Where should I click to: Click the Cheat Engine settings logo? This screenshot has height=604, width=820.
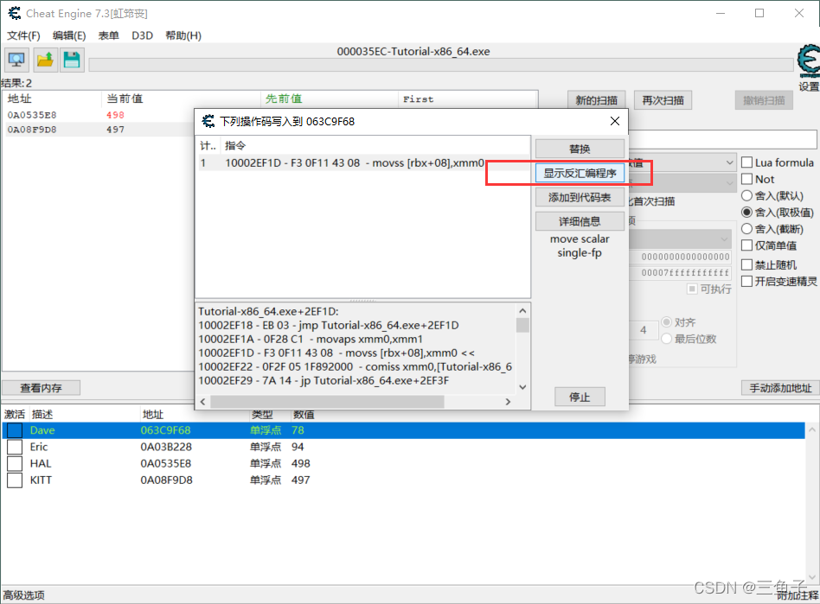point(809,61)
